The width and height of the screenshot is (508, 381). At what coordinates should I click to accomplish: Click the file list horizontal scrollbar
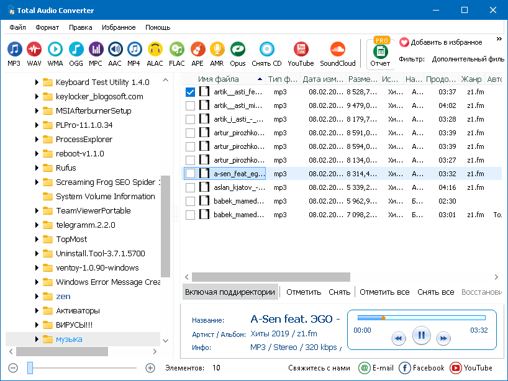[x=271, y=277]
